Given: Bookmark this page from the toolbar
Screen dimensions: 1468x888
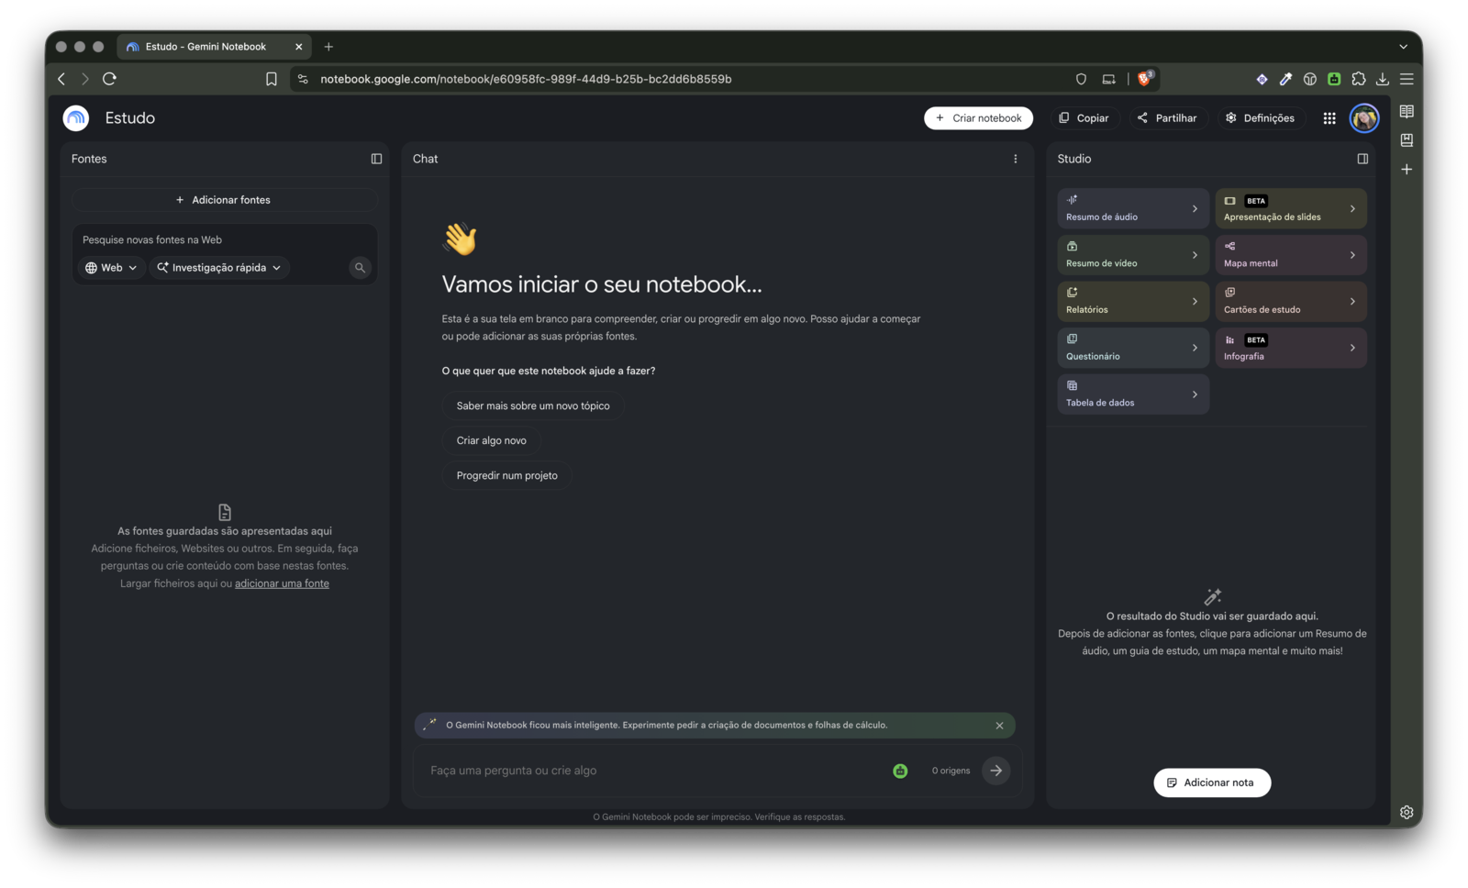Looking at the screenshot, I should pyautogui.click(x=272, y=79).
